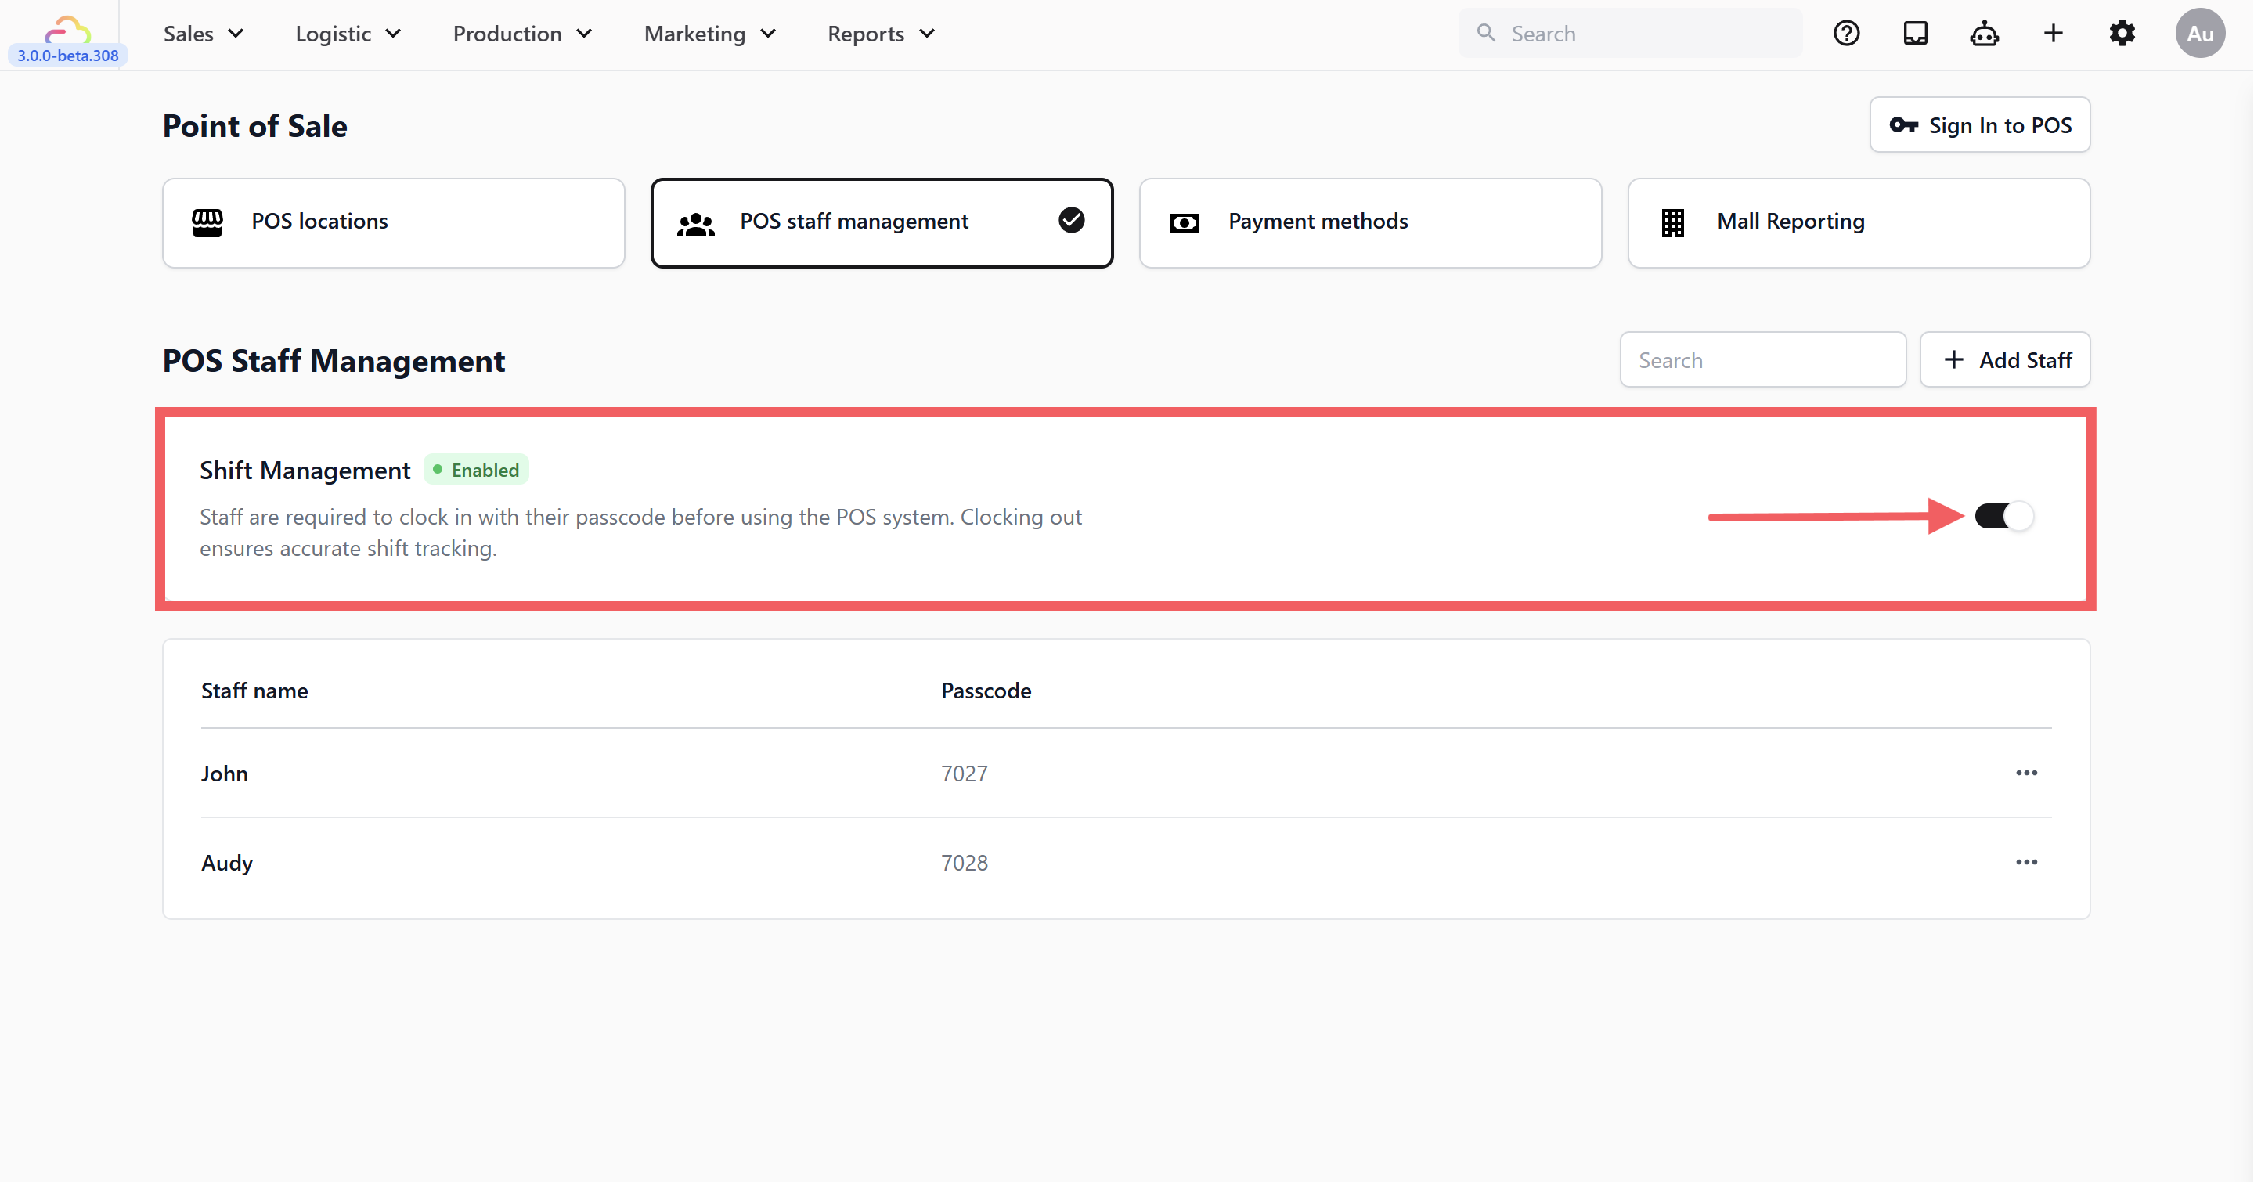
Task: Switch to the Payment methods tab
Action: [x=1370, y=222]
